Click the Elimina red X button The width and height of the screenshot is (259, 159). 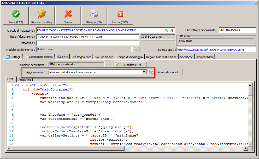(68, 16)
